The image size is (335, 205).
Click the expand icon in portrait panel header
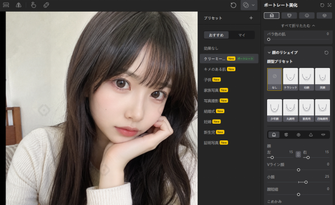click(x=329, y=5)
